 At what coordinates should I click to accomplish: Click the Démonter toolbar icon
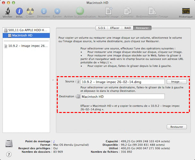click(44, 11)
